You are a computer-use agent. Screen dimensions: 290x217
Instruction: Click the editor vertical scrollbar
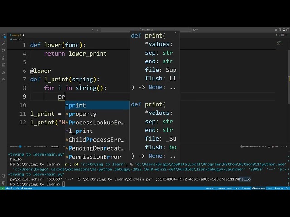(x=289, y=76)
